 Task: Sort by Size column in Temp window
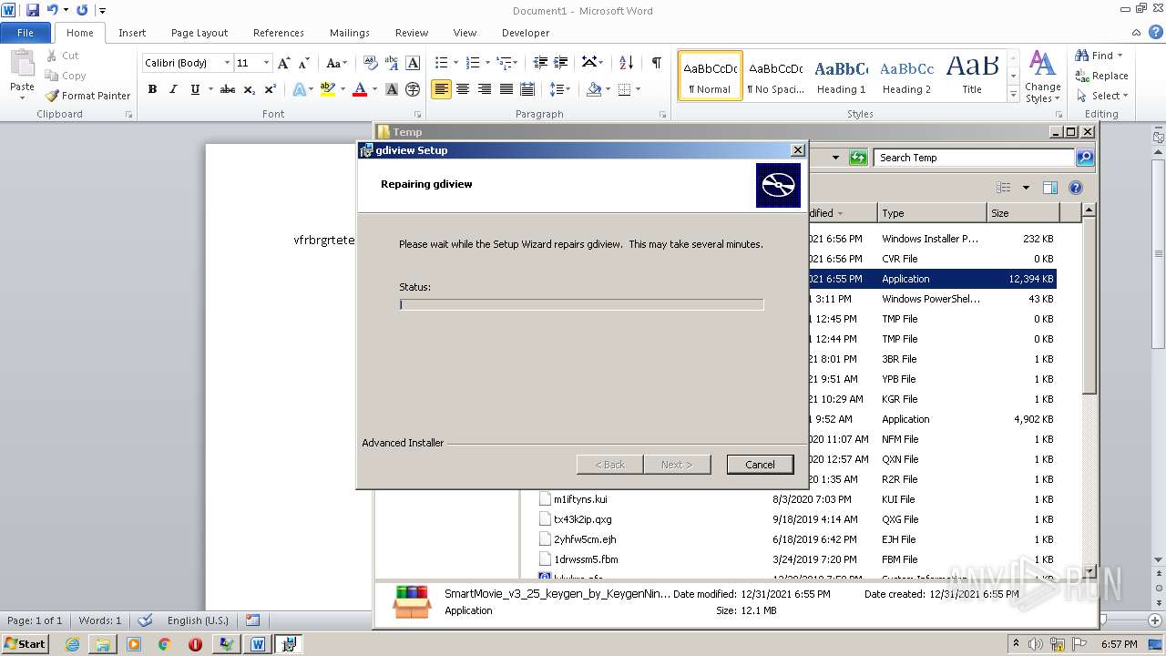point(1023,213)
